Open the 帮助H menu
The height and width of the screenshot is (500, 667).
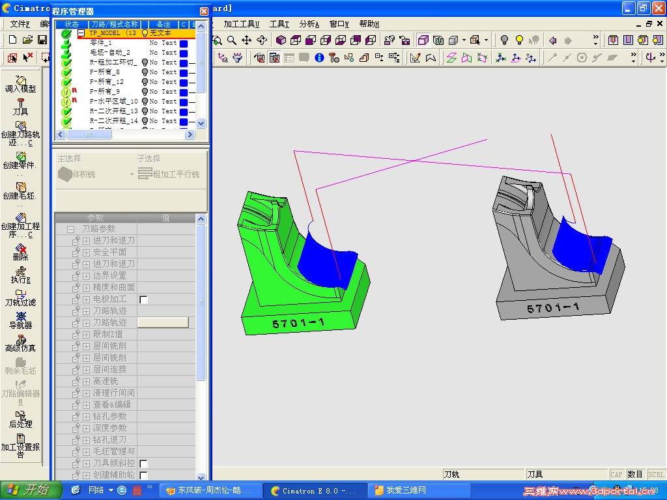369,24
